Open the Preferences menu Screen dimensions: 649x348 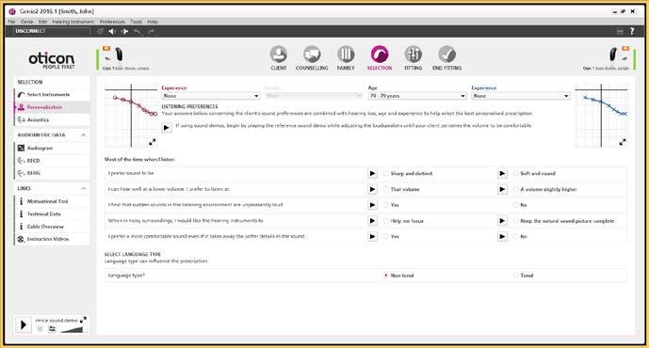(x=112, y=22)
